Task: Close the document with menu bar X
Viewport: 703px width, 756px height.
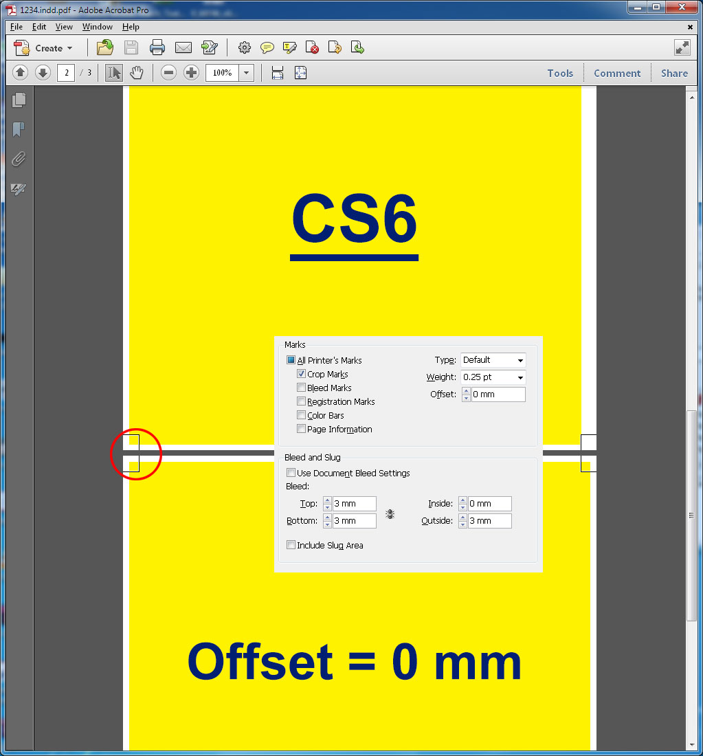Action: [x=690, y=27]
